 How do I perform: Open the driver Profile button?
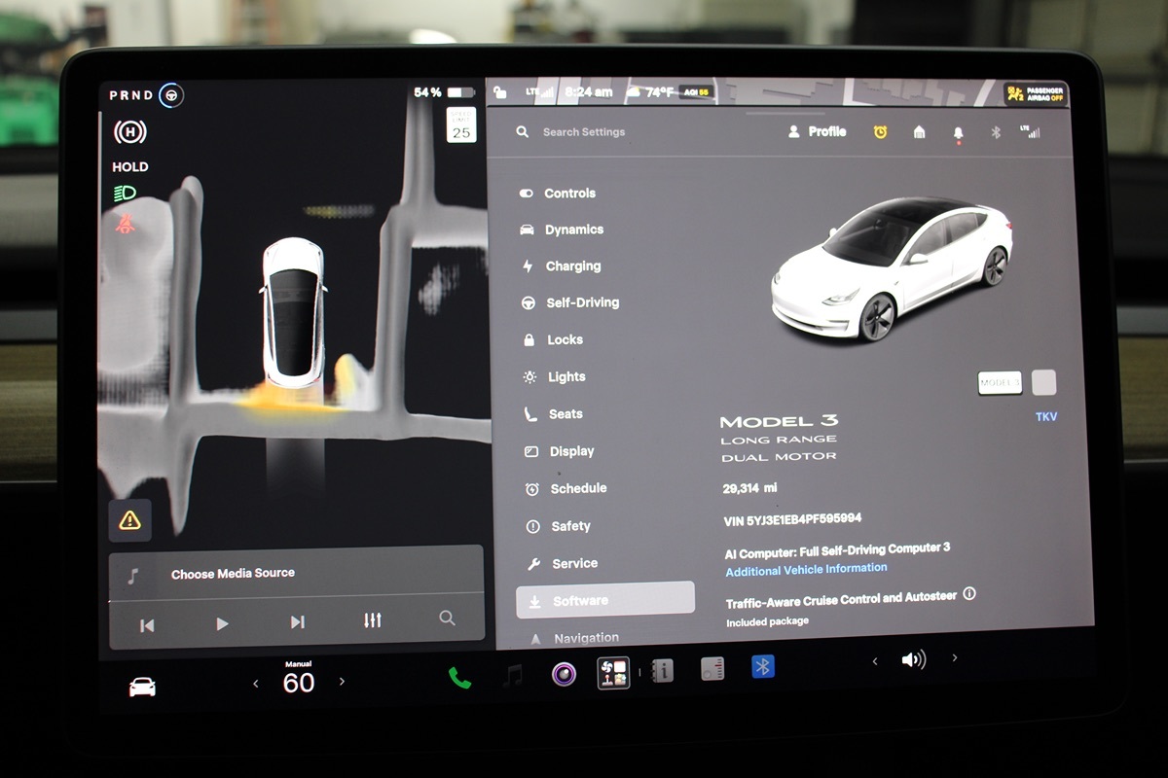pos(817,131)
